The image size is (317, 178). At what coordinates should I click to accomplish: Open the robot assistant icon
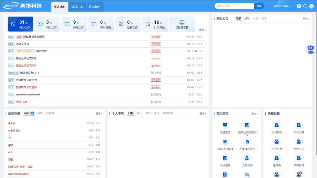(x=310, y=49)
